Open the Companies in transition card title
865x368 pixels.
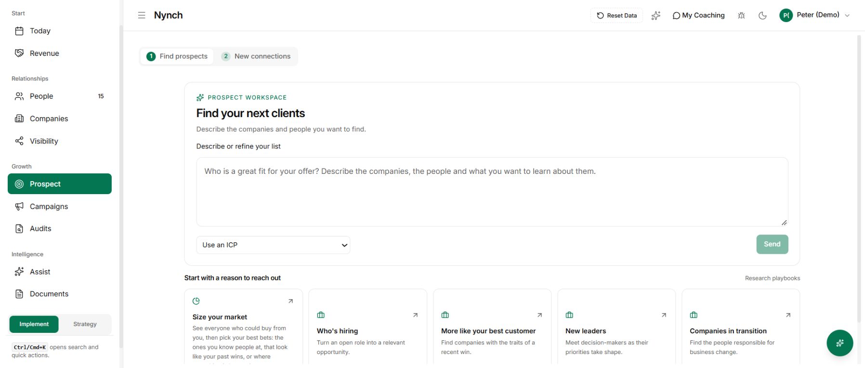point(728,331)
